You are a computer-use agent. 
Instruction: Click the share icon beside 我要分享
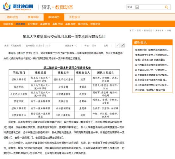click(x=76, y=45)
